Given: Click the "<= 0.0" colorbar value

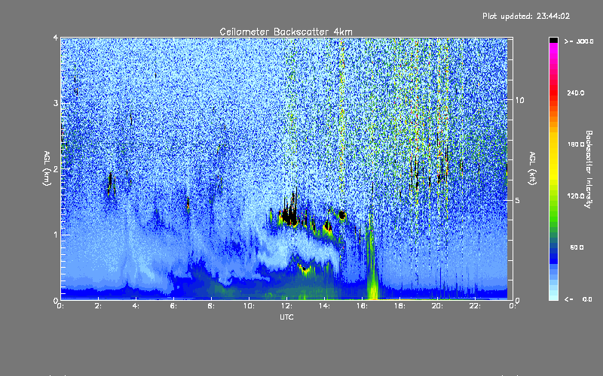Looking at the screenshot, I should click(578, 299).
